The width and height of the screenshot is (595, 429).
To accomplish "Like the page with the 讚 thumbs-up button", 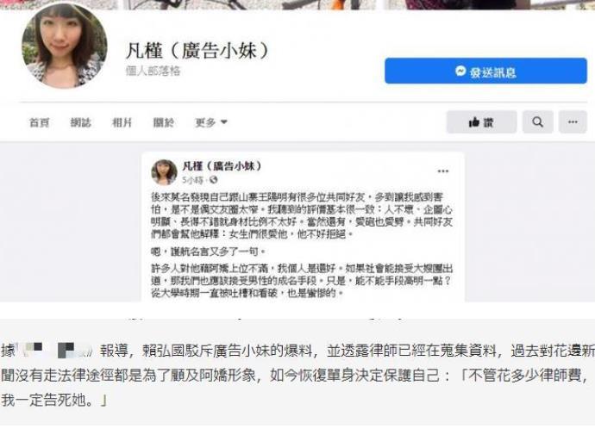I will 481,122.
